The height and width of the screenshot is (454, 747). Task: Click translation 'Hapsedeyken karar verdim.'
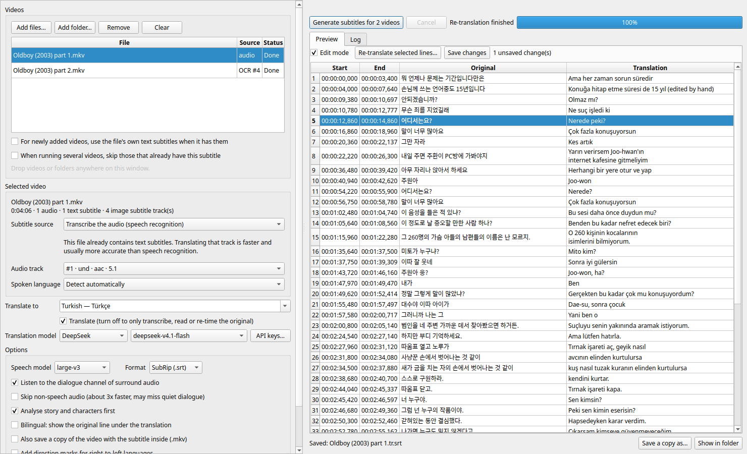tap(650, 421)
